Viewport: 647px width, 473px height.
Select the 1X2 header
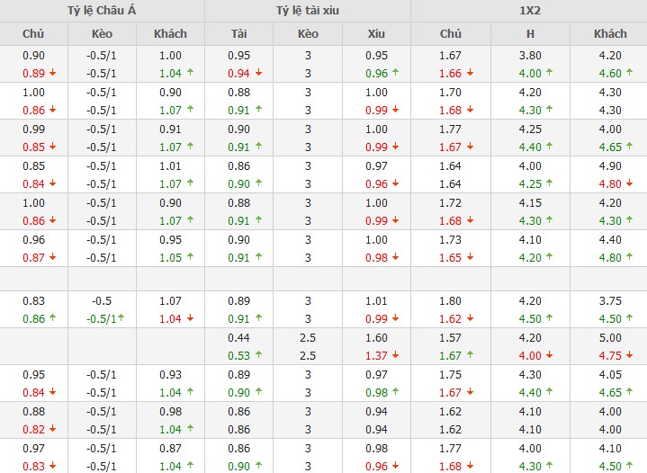(x=529, y=11)
